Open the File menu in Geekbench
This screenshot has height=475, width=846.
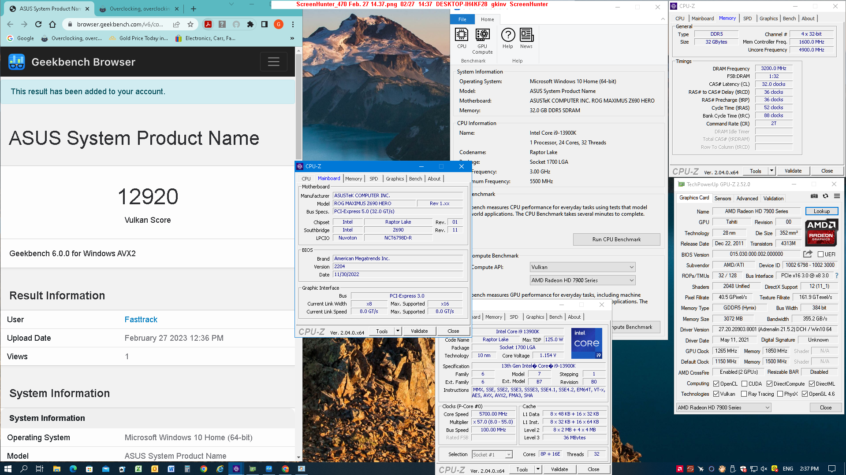(462, 19)
